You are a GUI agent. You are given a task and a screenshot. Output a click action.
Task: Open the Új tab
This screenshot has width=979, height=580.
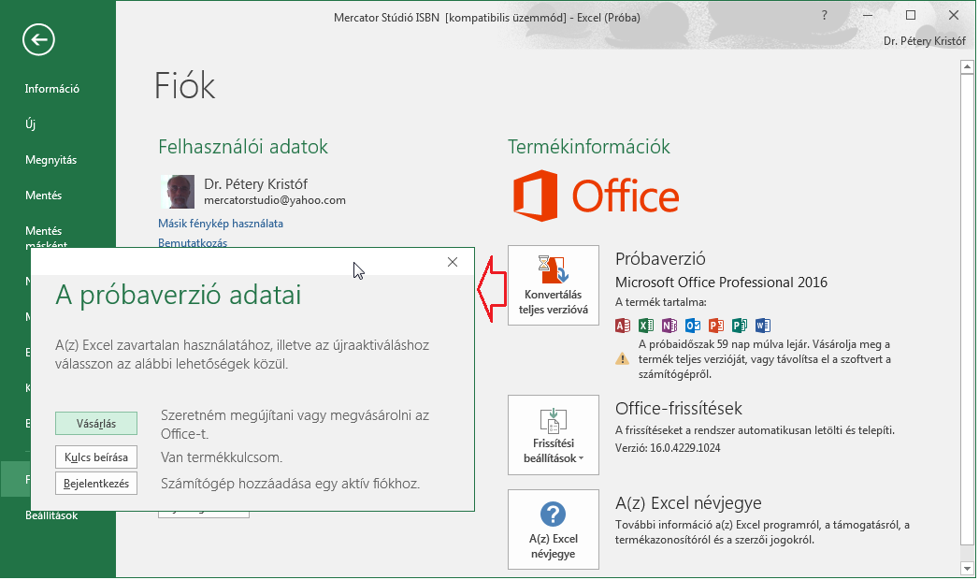[x=31, y=124]
